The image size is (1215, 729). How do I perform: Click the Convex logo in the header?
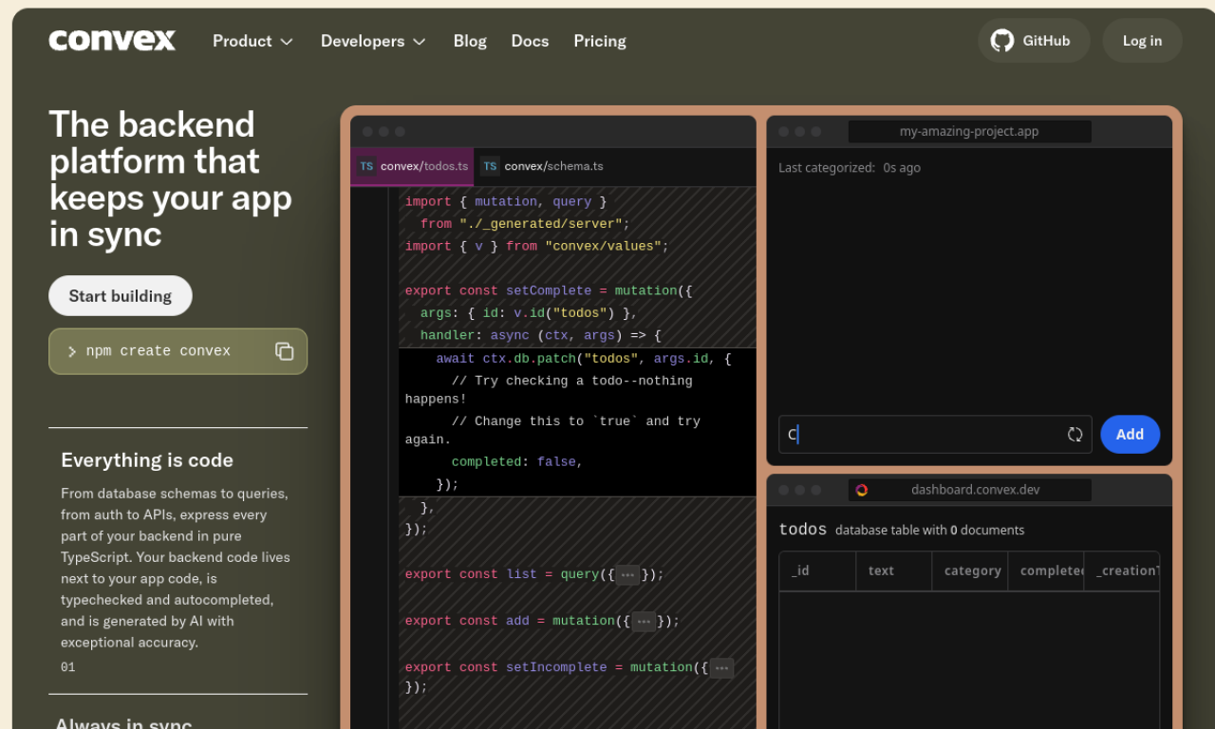coord(111,40)
